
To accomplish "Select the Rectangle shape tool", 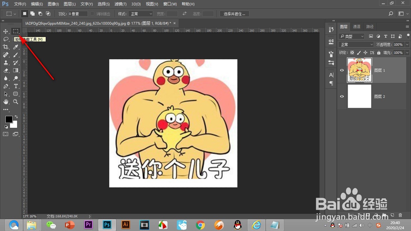I will click(16, 94).
